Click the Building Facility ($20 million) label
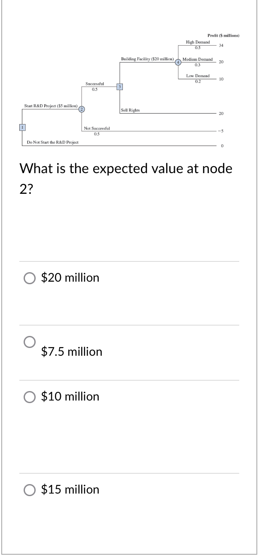259x556 pixels. click(x=147, y=58)
